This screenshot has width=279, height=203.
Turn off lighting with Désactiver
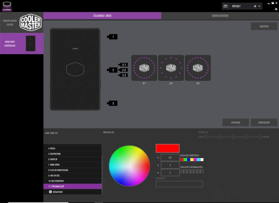(x=72, y=192)
